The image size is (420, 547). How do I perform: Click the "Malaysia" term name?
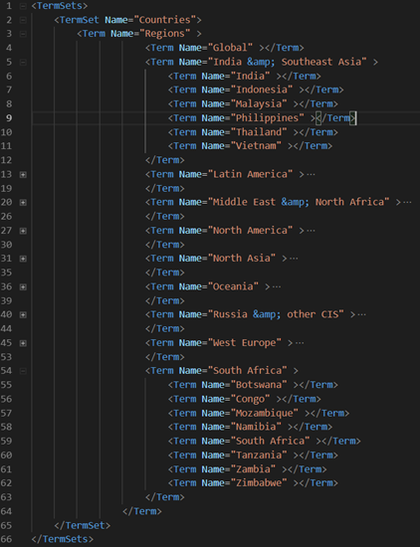point(259,104)
